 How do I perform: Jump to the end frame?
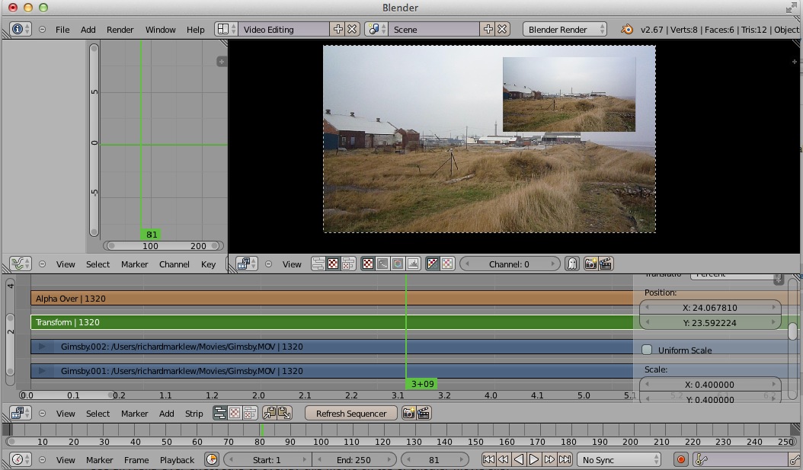pyautogui.click(x=565, y=460)
